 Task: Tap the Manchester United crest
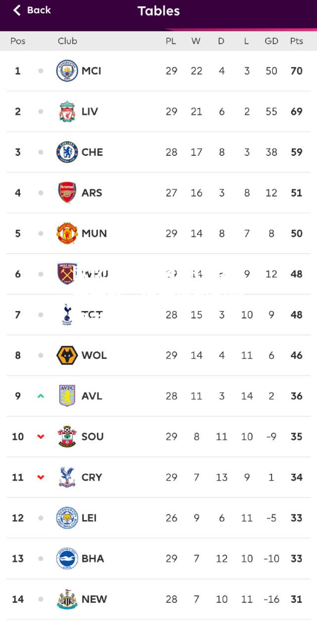coord(67,233)
